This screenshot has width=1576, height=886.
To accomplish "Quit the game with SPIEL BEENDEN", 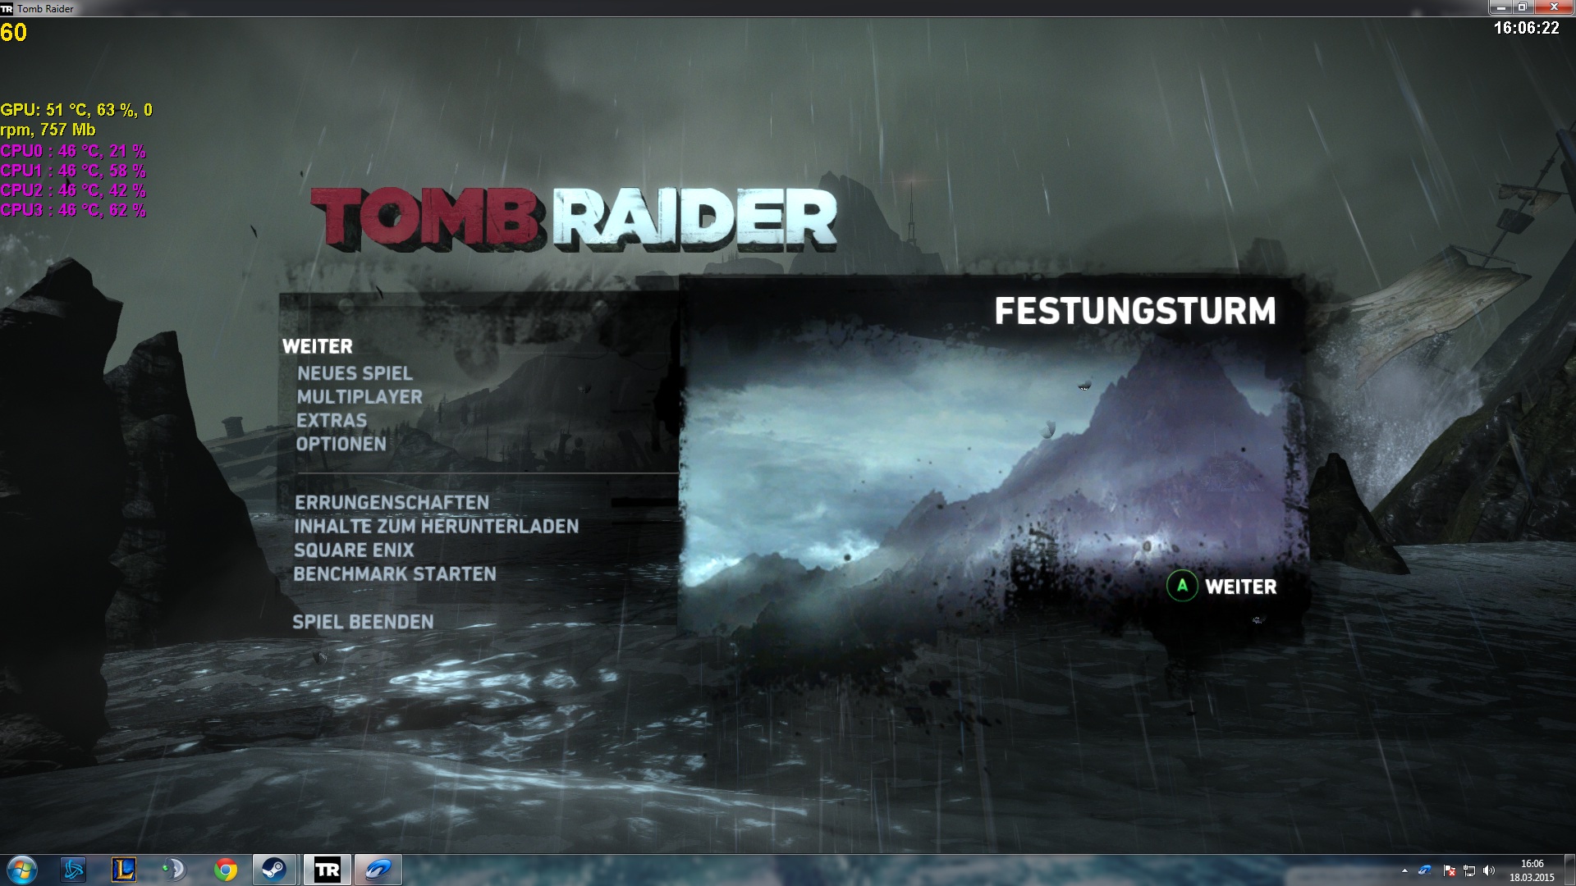I will (x=363, y=622).
